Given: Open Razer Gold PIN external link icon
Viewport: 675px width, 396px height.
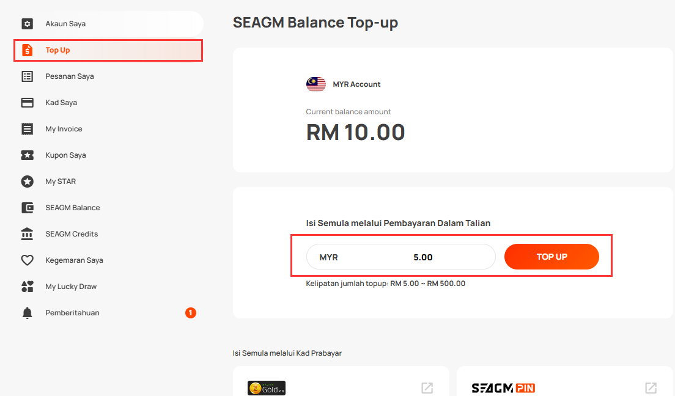Looking at the screenshot, I should click(427, 388).
